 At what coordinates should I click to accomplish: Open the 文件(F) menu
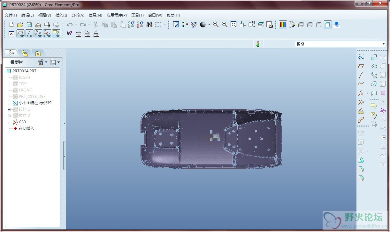pos(11,15)
